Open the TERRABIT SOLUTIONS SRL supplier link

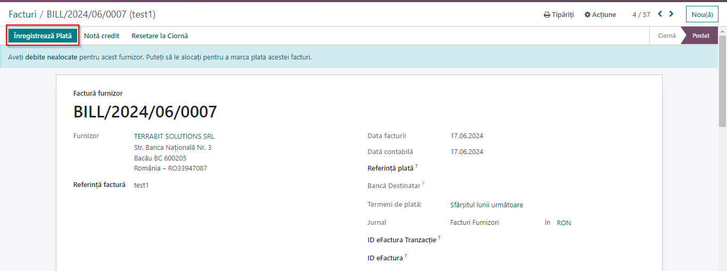[x=174, y=137]
